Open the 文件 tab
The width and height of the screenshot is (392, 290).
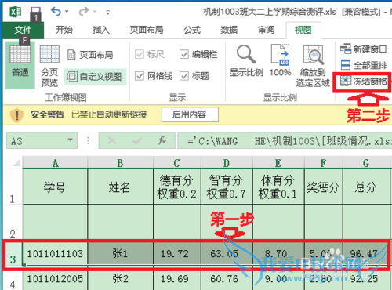[23, 30]
